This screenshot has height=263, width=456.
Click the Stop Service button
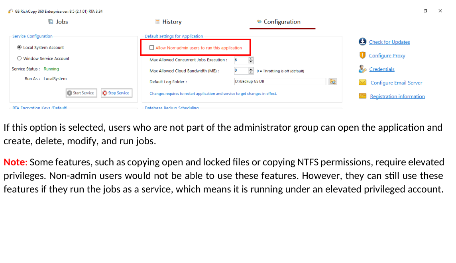[117, 93]
